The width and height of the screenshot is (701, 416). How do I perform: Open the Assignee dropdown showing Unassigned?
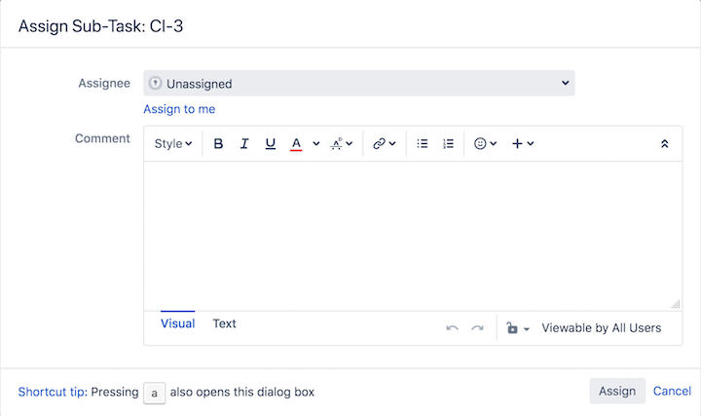coord(359,83)
